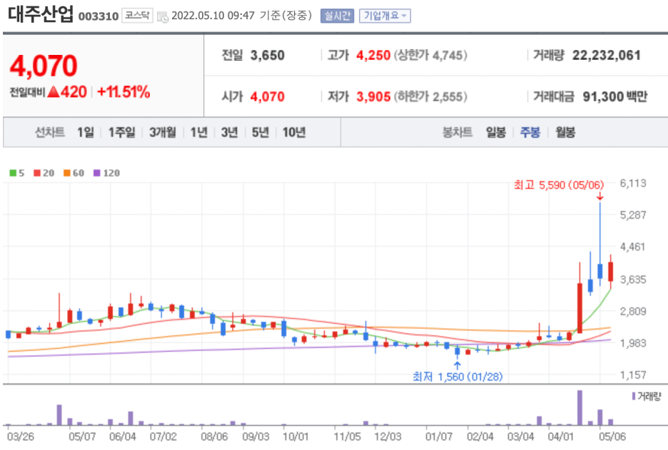
Task: Open the 10년 line chart
Action: (x=294, y=133)
